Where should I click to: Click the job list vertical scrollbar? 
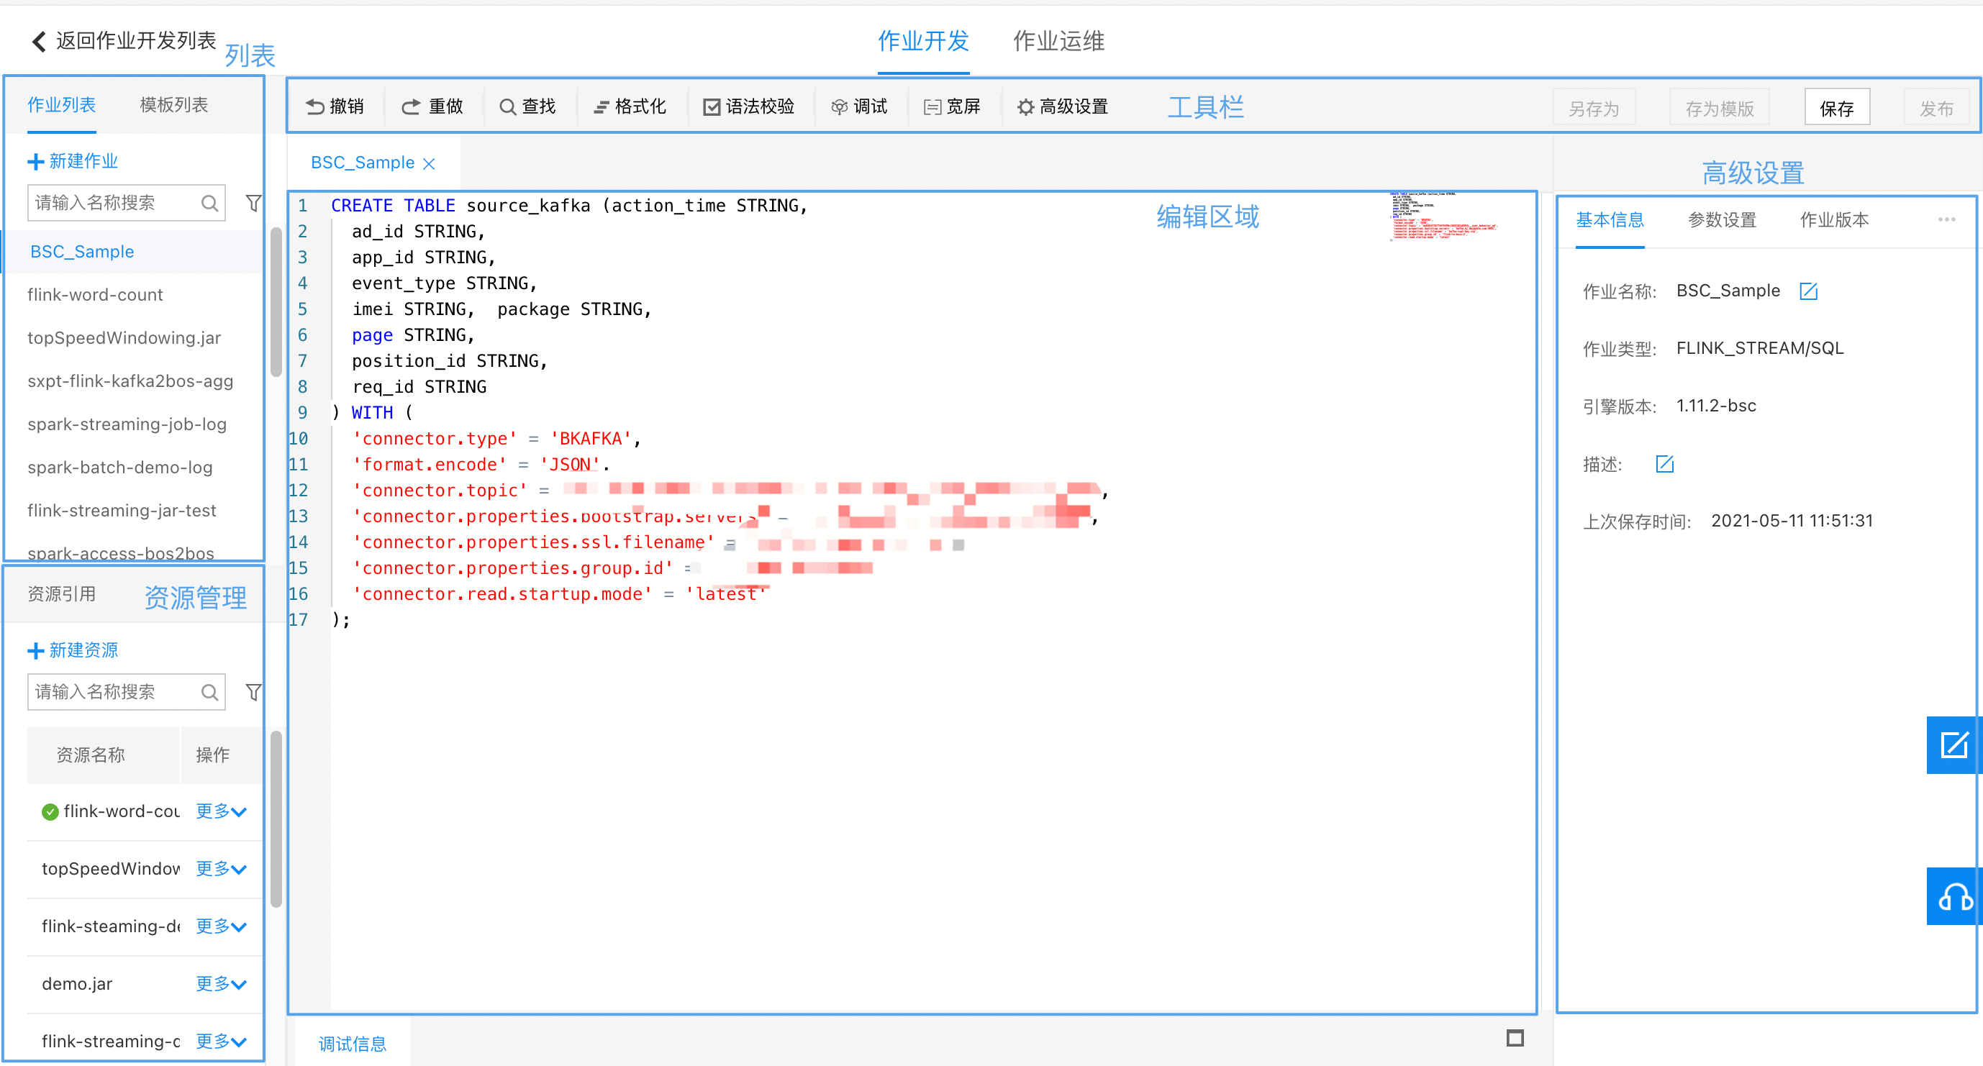276,301
